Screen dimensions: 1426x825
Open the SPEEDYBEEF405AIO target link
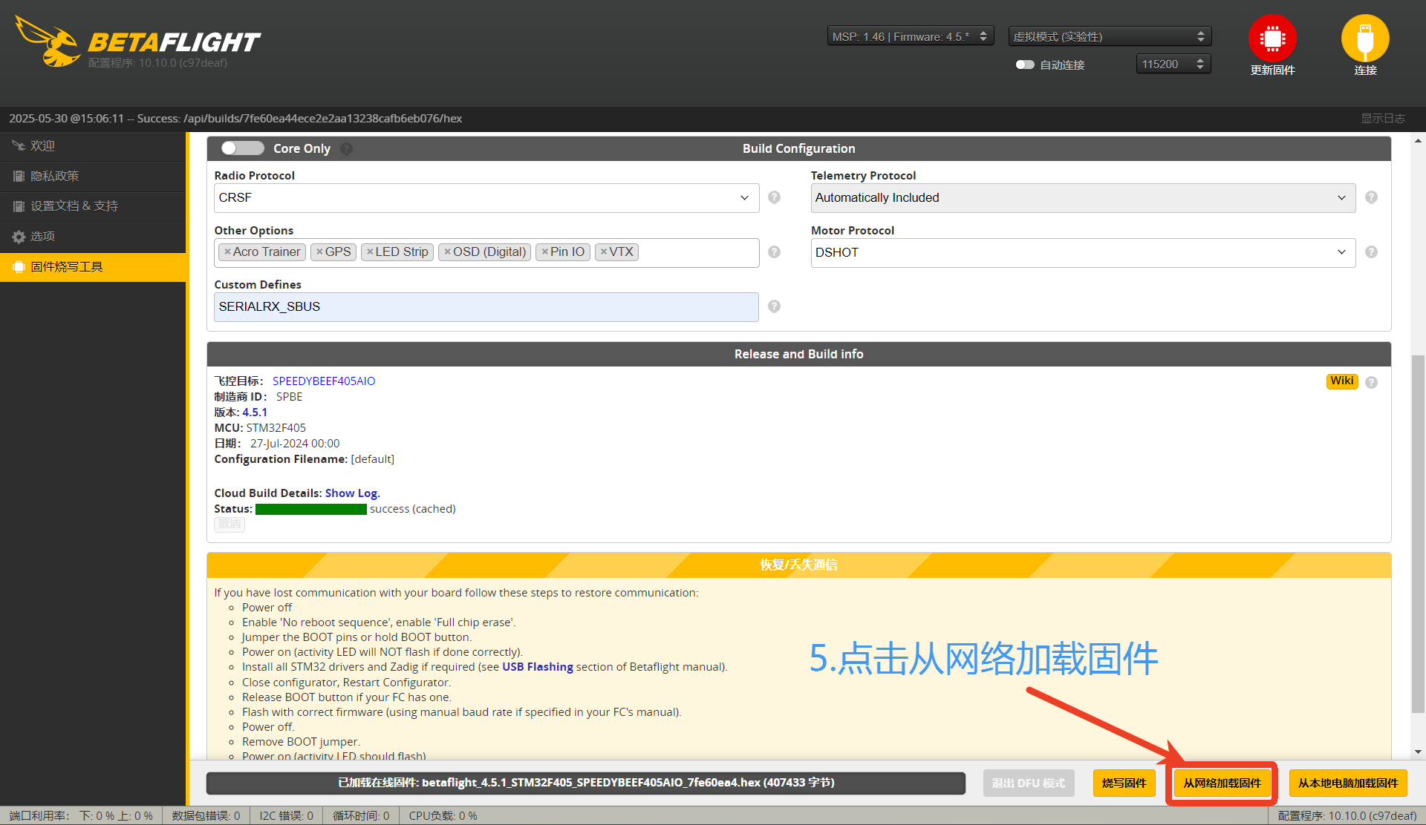[324, 381]
